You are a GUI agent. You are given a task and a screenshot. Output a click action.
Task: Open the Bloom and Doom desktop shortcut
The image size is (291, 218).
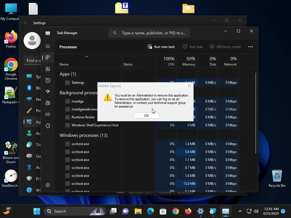coord(11,152)
